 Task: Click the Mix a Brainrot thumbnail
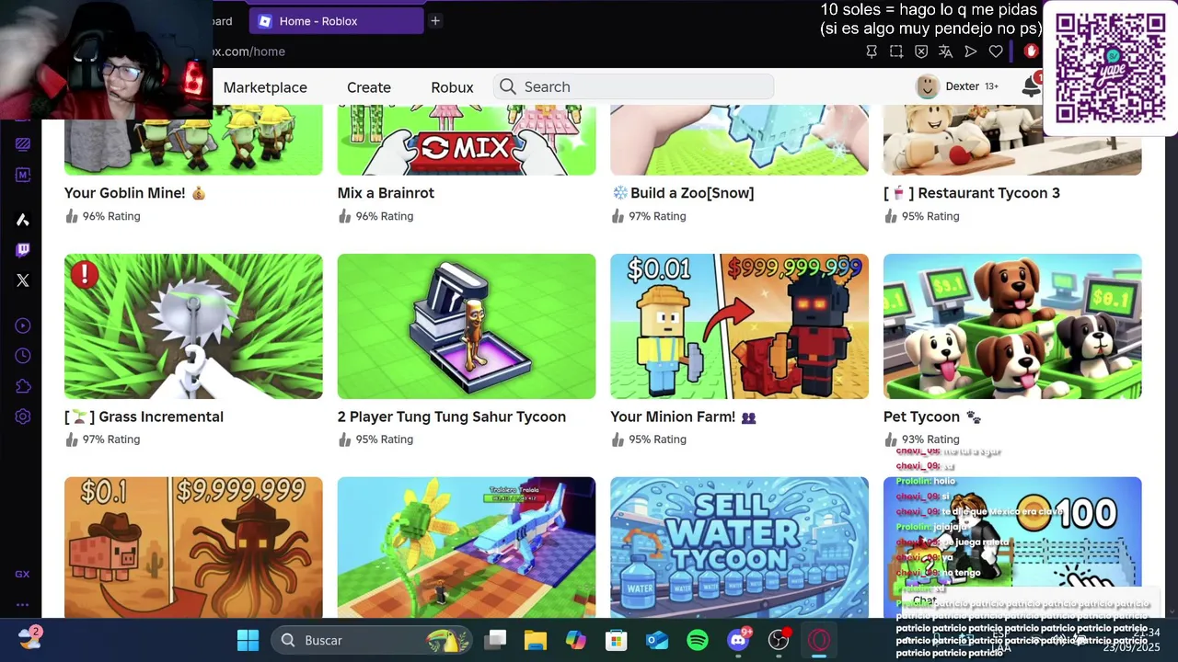467,140
